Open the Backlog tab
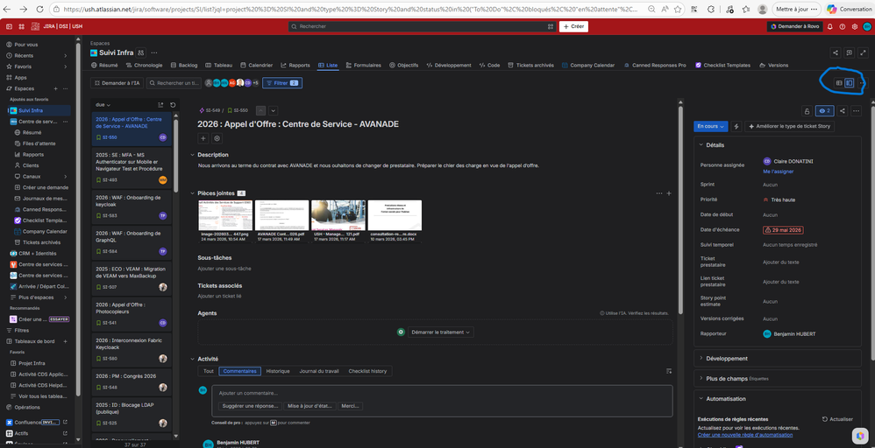This screenshot has width=875, height=448. coord(183,66)
